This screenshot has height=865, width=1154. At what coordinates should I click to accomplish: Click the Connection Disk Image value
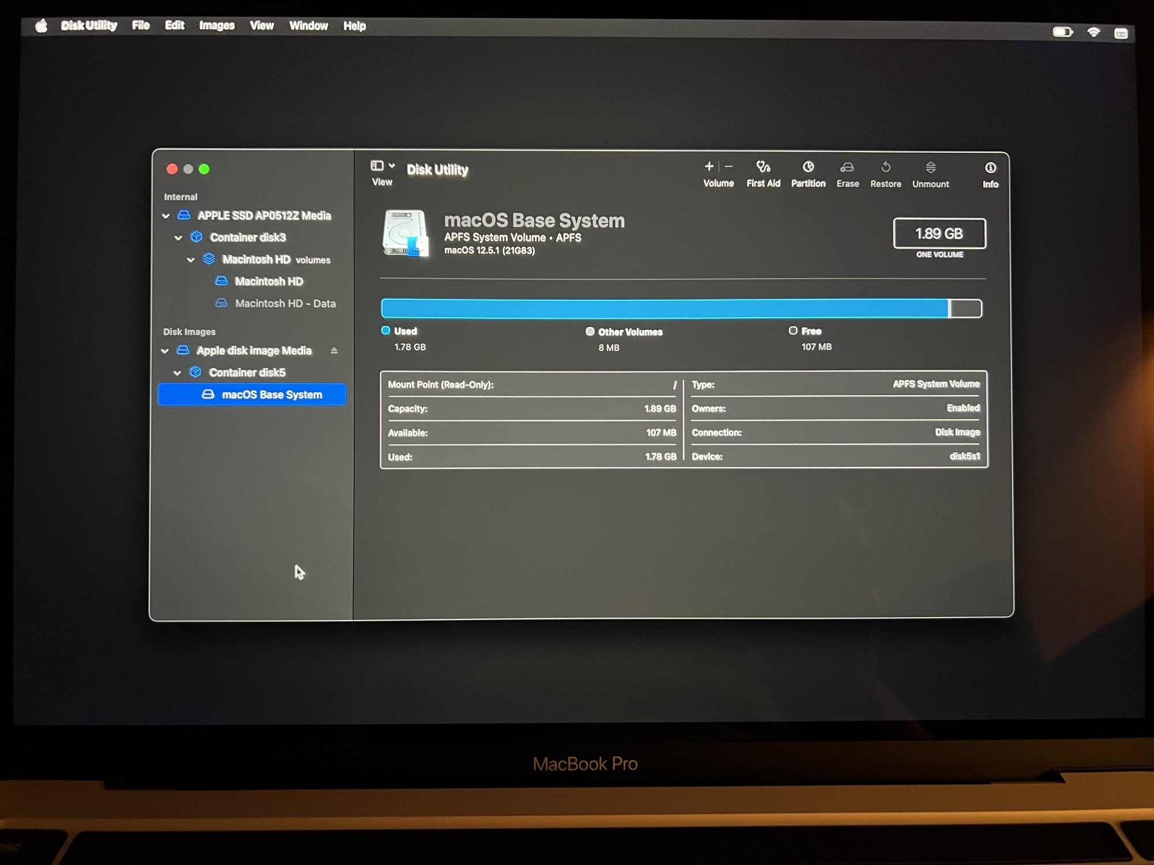click(957, 432)
